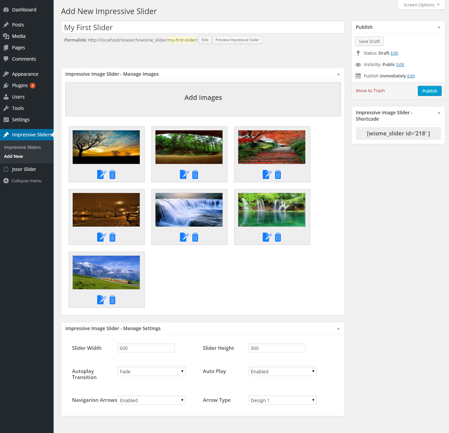The height and width of the screenshot is (433, 449).
Task: Click the Tools wrench icon
Action: pyautogui.click(x=6, y=108)
